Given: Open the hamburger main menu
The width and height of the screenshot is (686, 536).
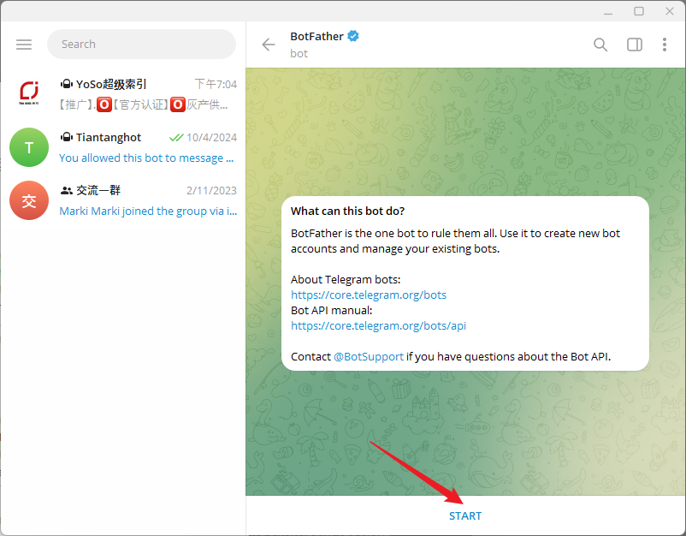Looking at the screenshot, I should [x=24, y=45].
